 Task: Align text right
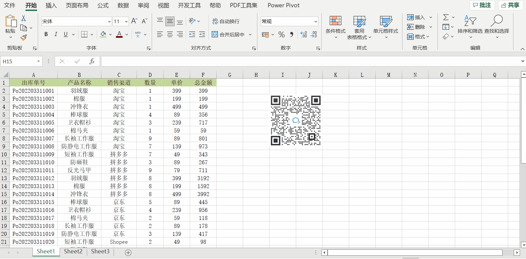[180, 34]
